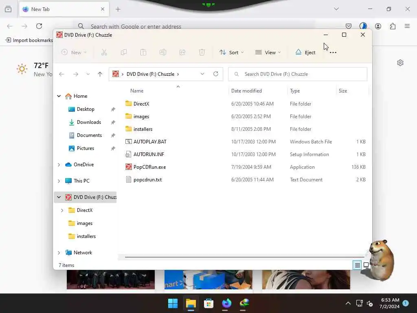Show hidden system tray icons

(348, 303)
